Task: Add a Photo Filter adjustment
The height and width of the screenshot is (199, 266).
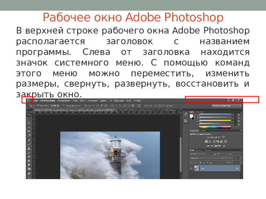Action: click(218, 141)
